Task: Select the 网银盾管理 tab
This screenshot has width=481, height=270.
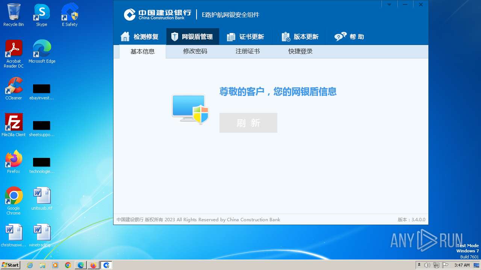Action: point(192,37)
